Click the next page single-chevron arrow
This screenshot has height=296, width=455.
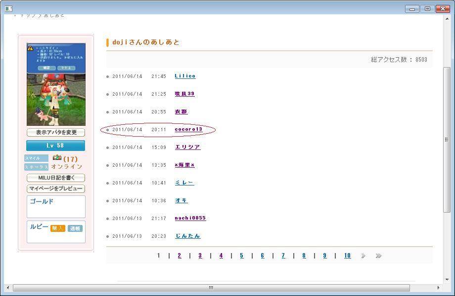point(363,256)
